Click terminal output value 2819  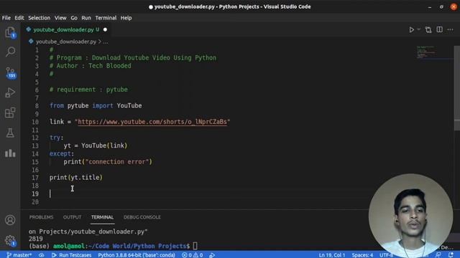(36, 239)
